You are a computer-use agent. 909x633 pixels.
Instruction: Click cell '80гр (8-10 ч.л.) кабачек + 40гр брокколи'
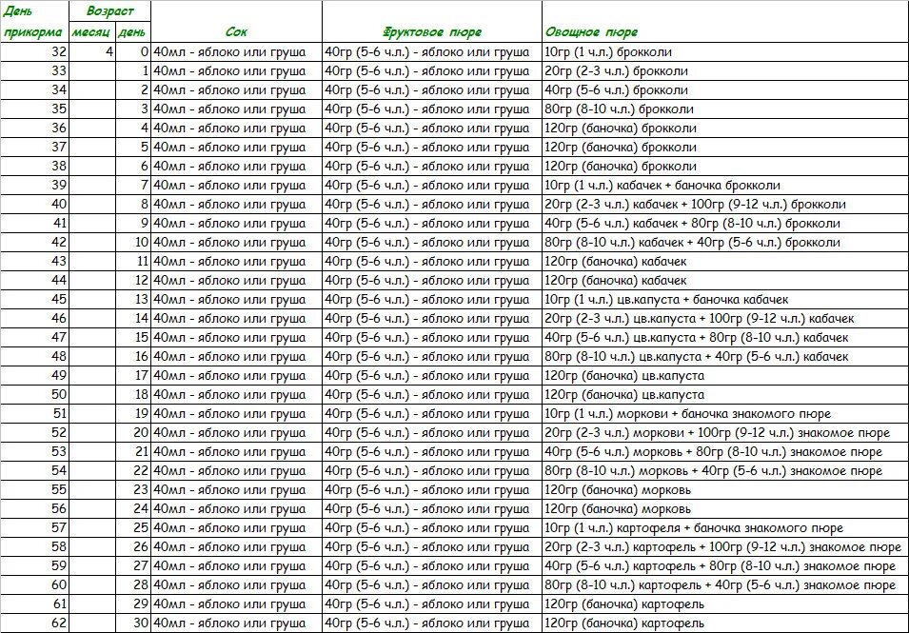pyautogui.click(x=725, y=243)
